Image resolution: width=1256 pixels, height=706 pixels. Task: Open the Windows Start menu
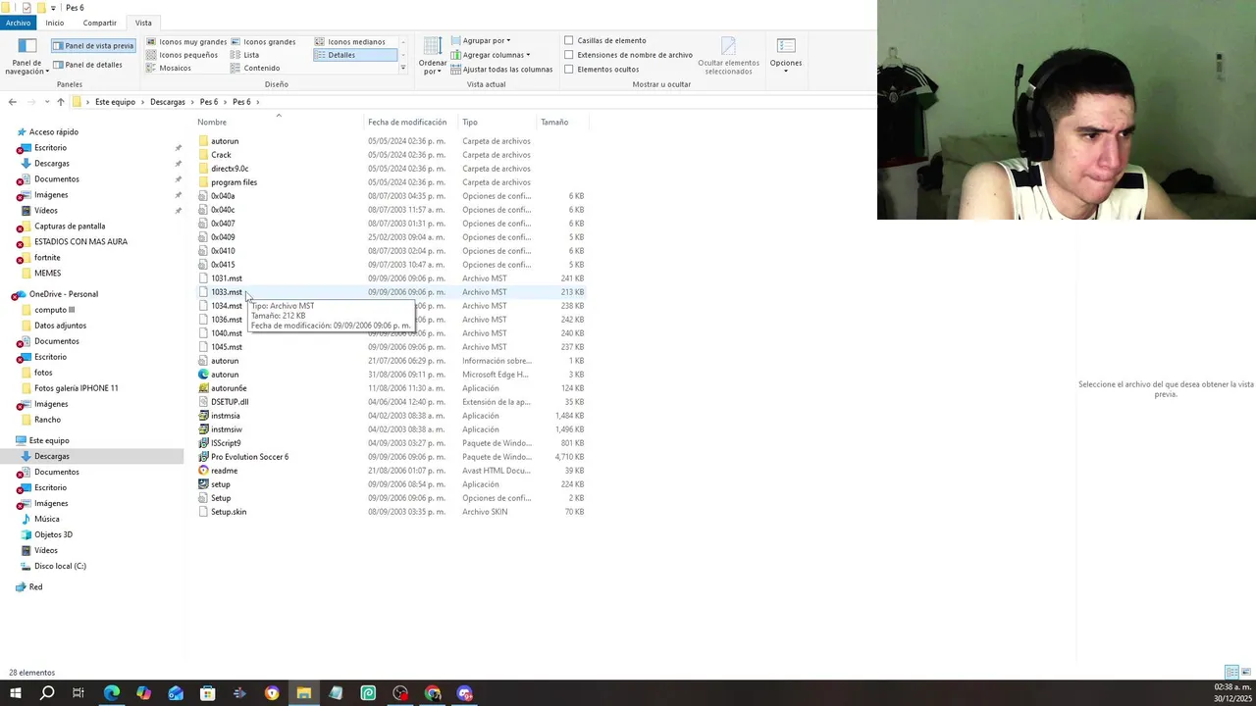point(15,693)
